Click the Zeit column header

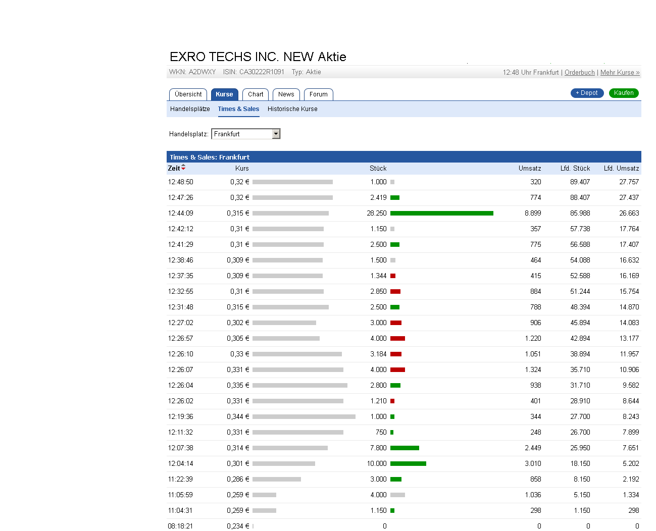pos(174,169)
